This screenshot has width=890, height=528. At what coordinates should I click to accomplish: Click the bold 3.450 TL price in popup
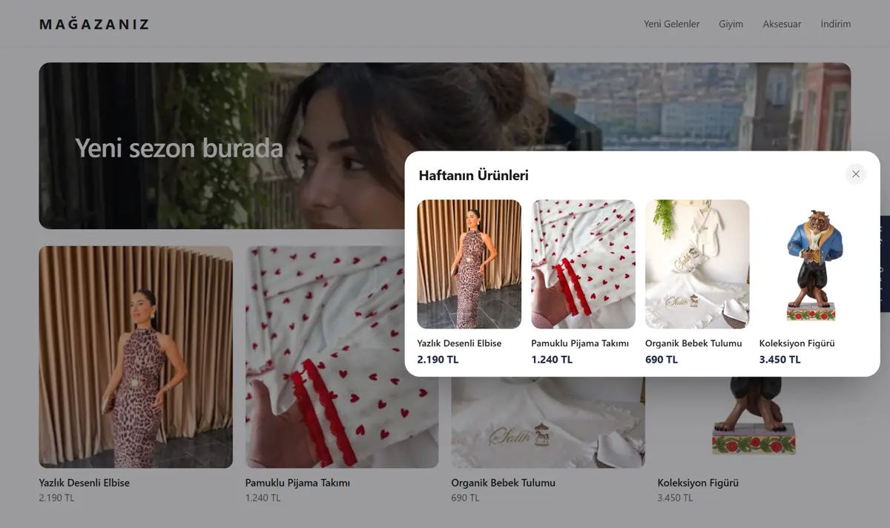pyautogui.click(x=780, y=360)
